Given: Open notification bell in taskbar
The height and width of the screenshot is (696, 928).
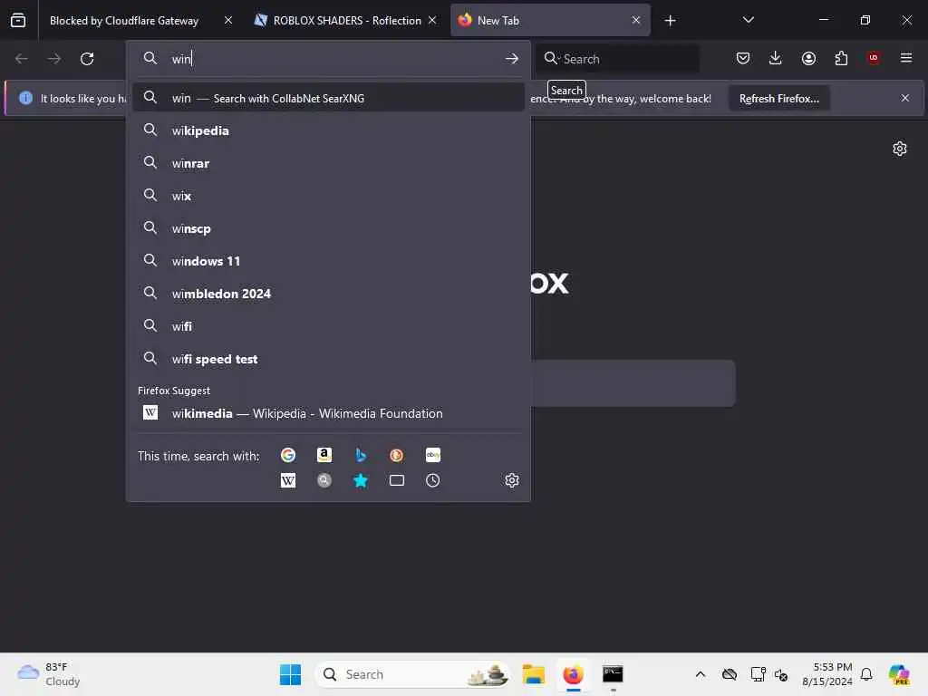Looking at the screenshot, I should pyautogui.click(x=866, y=674).
